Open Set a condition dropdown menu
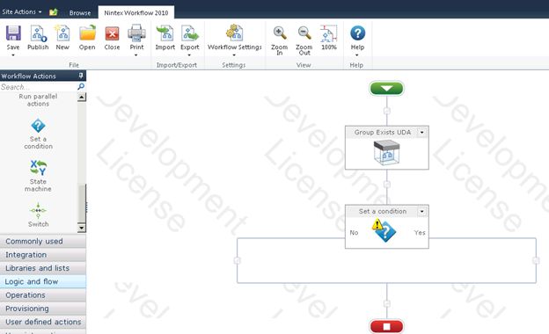Screen dimensions: 549x334 pyautogui.click(x=422, y=211)
